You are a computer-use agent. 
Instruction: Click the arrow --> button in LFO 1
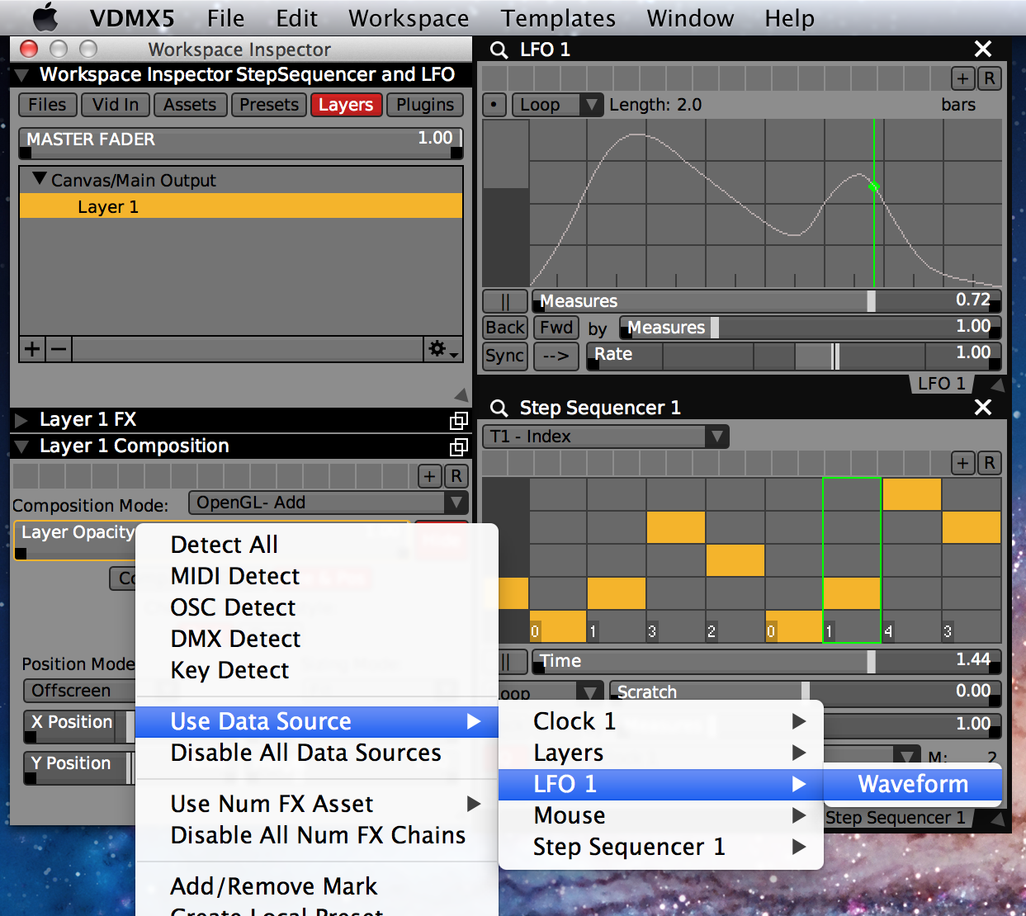pyautogui.click(x=556, y=356)
